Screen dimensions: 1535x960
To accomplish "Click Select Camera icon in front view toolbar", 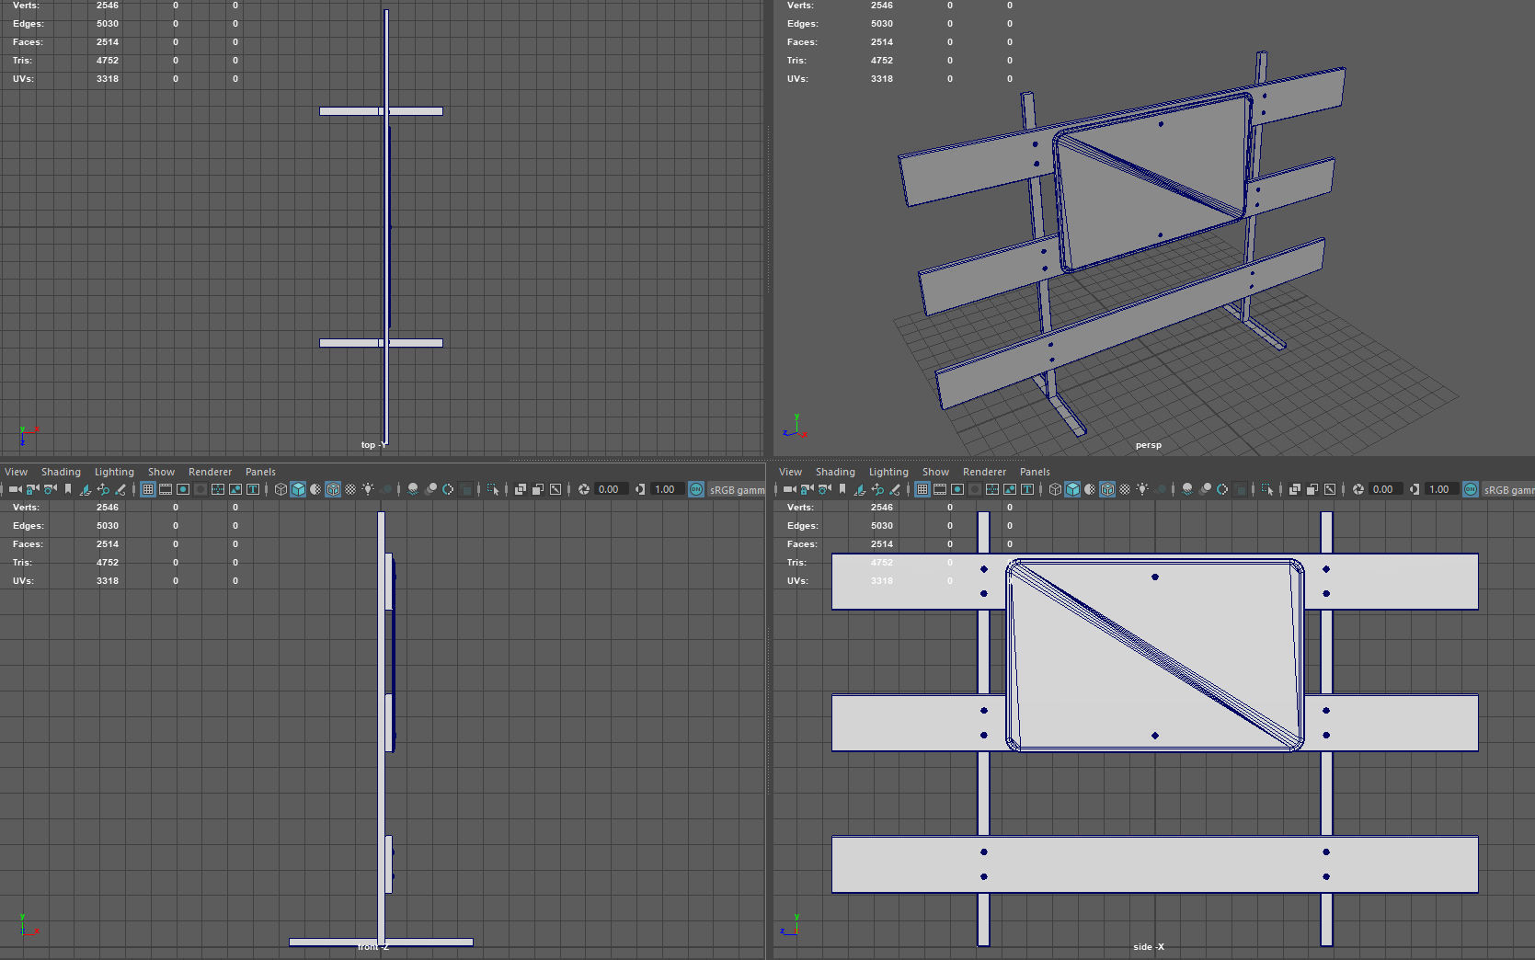I will pyautogui.click(x=15, y=489).
